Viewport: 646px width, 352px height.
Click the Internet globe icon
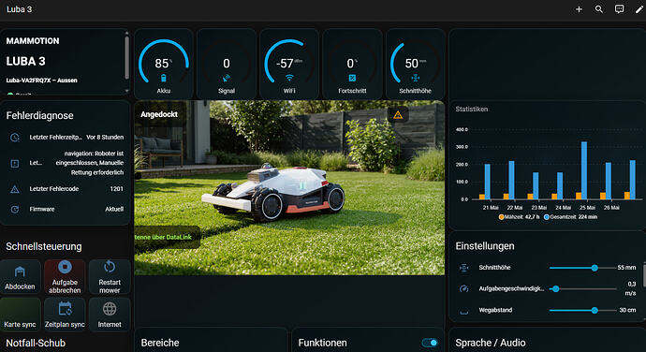pyautogui.click(x=110, y=309)
